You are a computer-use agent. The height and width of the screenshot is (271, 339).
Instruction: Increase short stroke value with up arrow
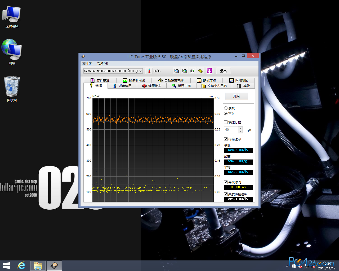(x=241, y=128)
